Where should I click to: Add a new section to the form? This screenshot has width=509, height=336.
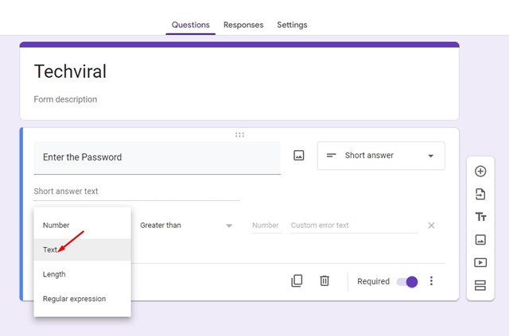480,285
